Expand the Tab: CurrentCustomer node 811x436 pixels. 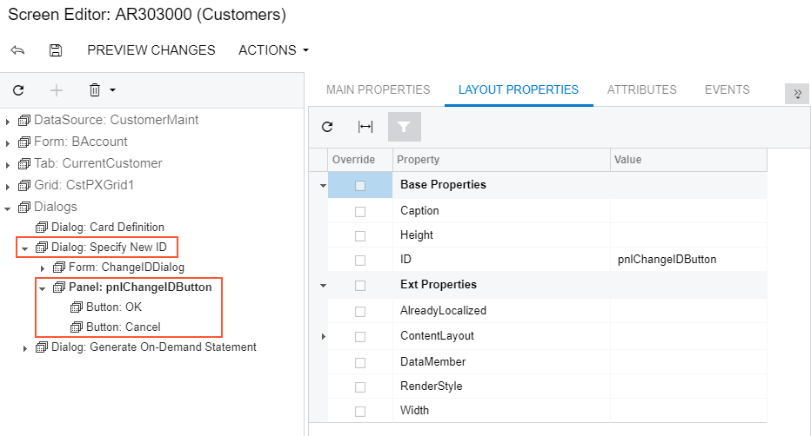(x=8, y=164)
